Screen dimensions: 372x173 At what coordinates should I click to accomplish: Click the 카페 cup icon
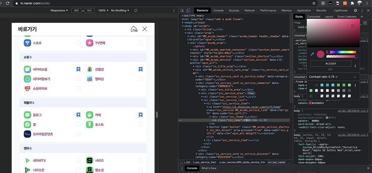click(x=90, y=115)
